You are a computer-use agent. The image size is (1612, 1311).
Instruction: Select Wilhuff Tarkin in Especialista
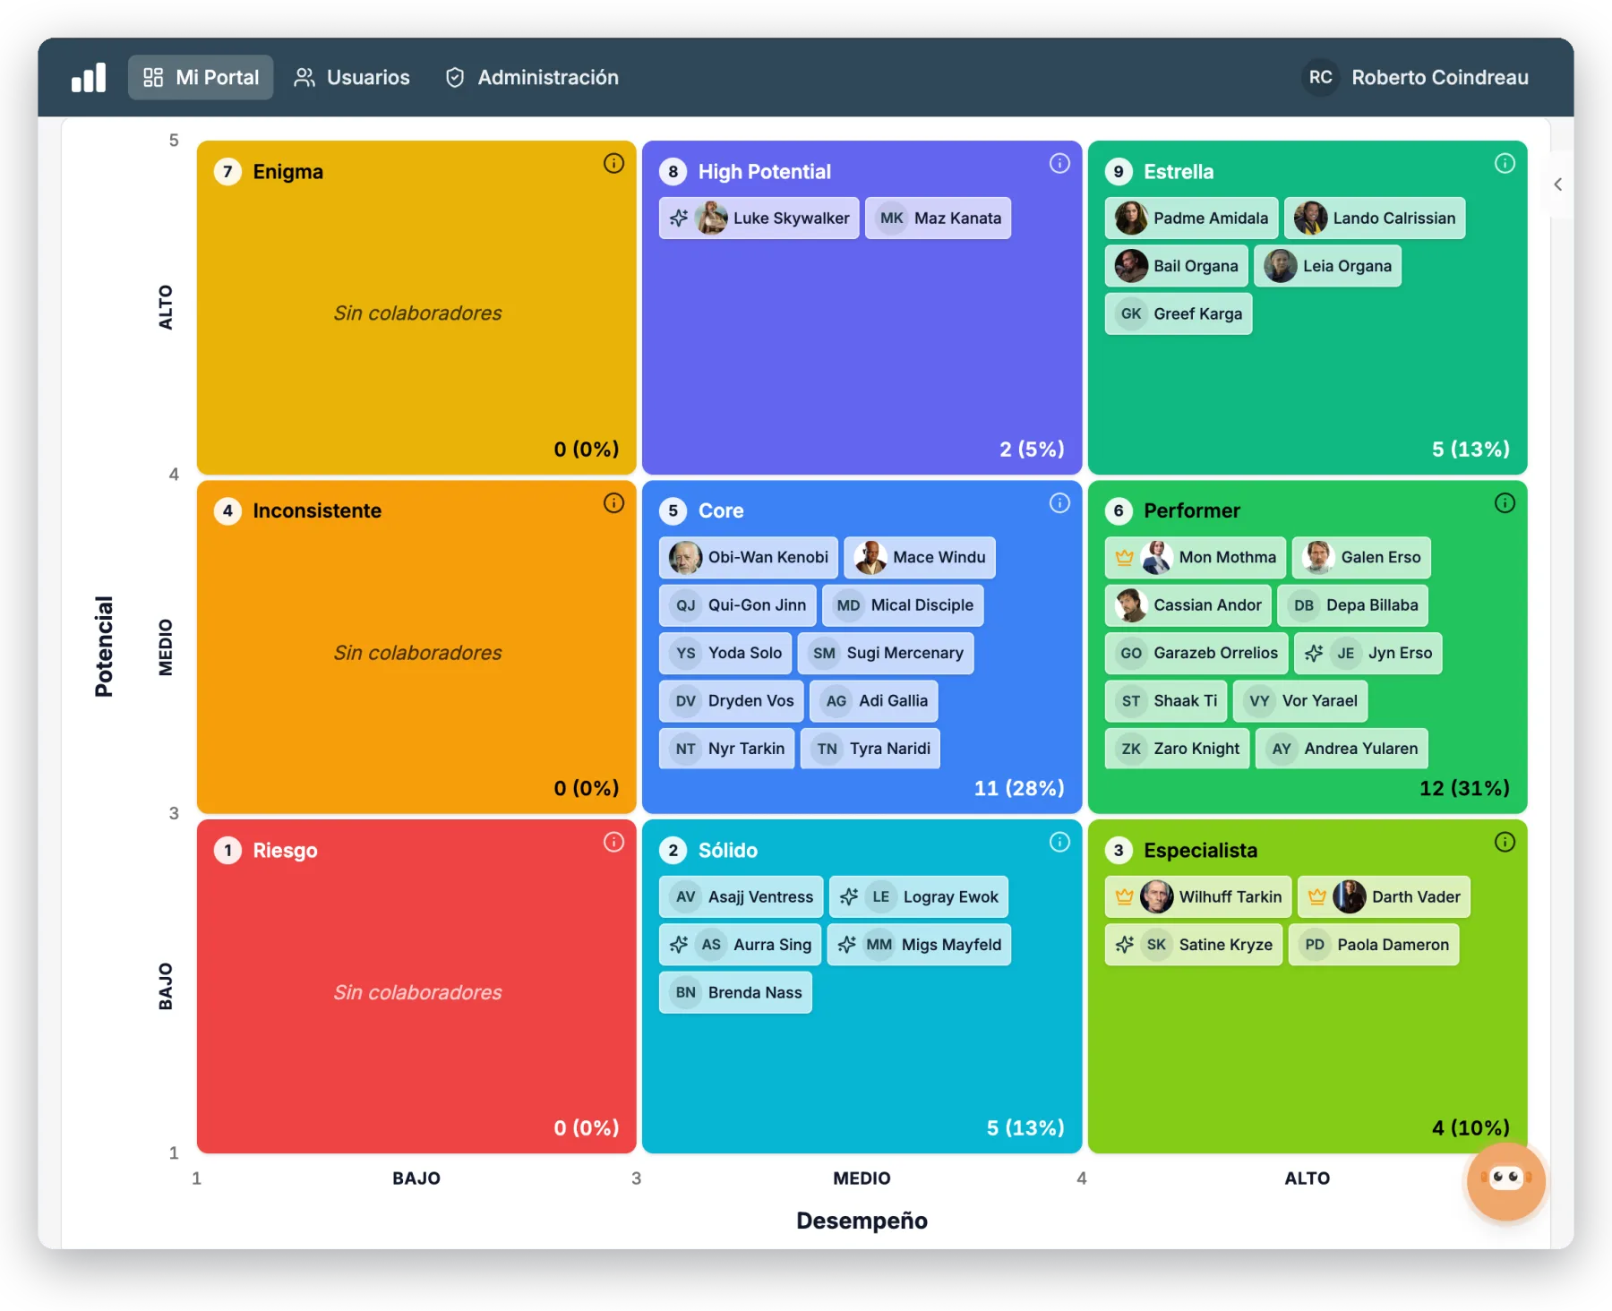pos(1198,896)
